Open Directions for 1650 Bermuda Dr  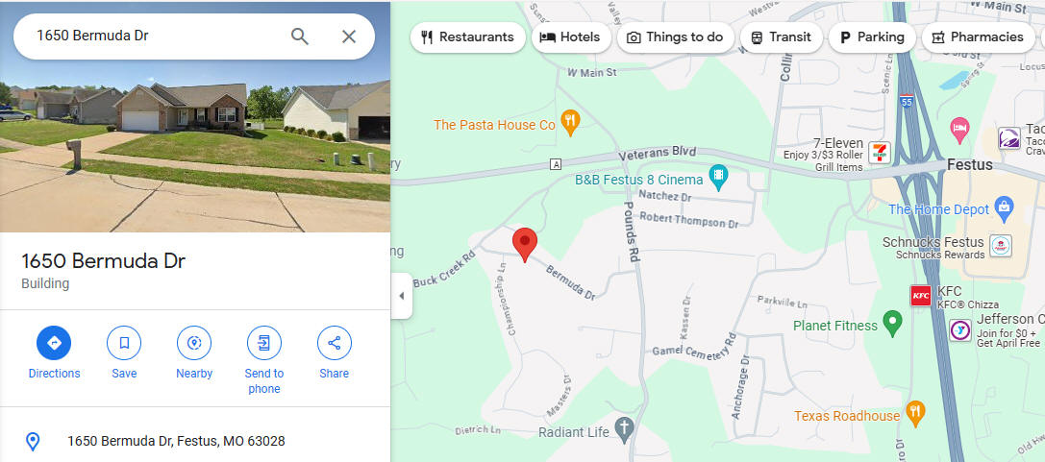[54, 343]
